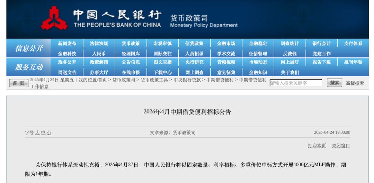Image resolution: width=374 pixels, height=183 pixels.
Task: Open 意见征集 navigation link
Action: coord(226,72)
